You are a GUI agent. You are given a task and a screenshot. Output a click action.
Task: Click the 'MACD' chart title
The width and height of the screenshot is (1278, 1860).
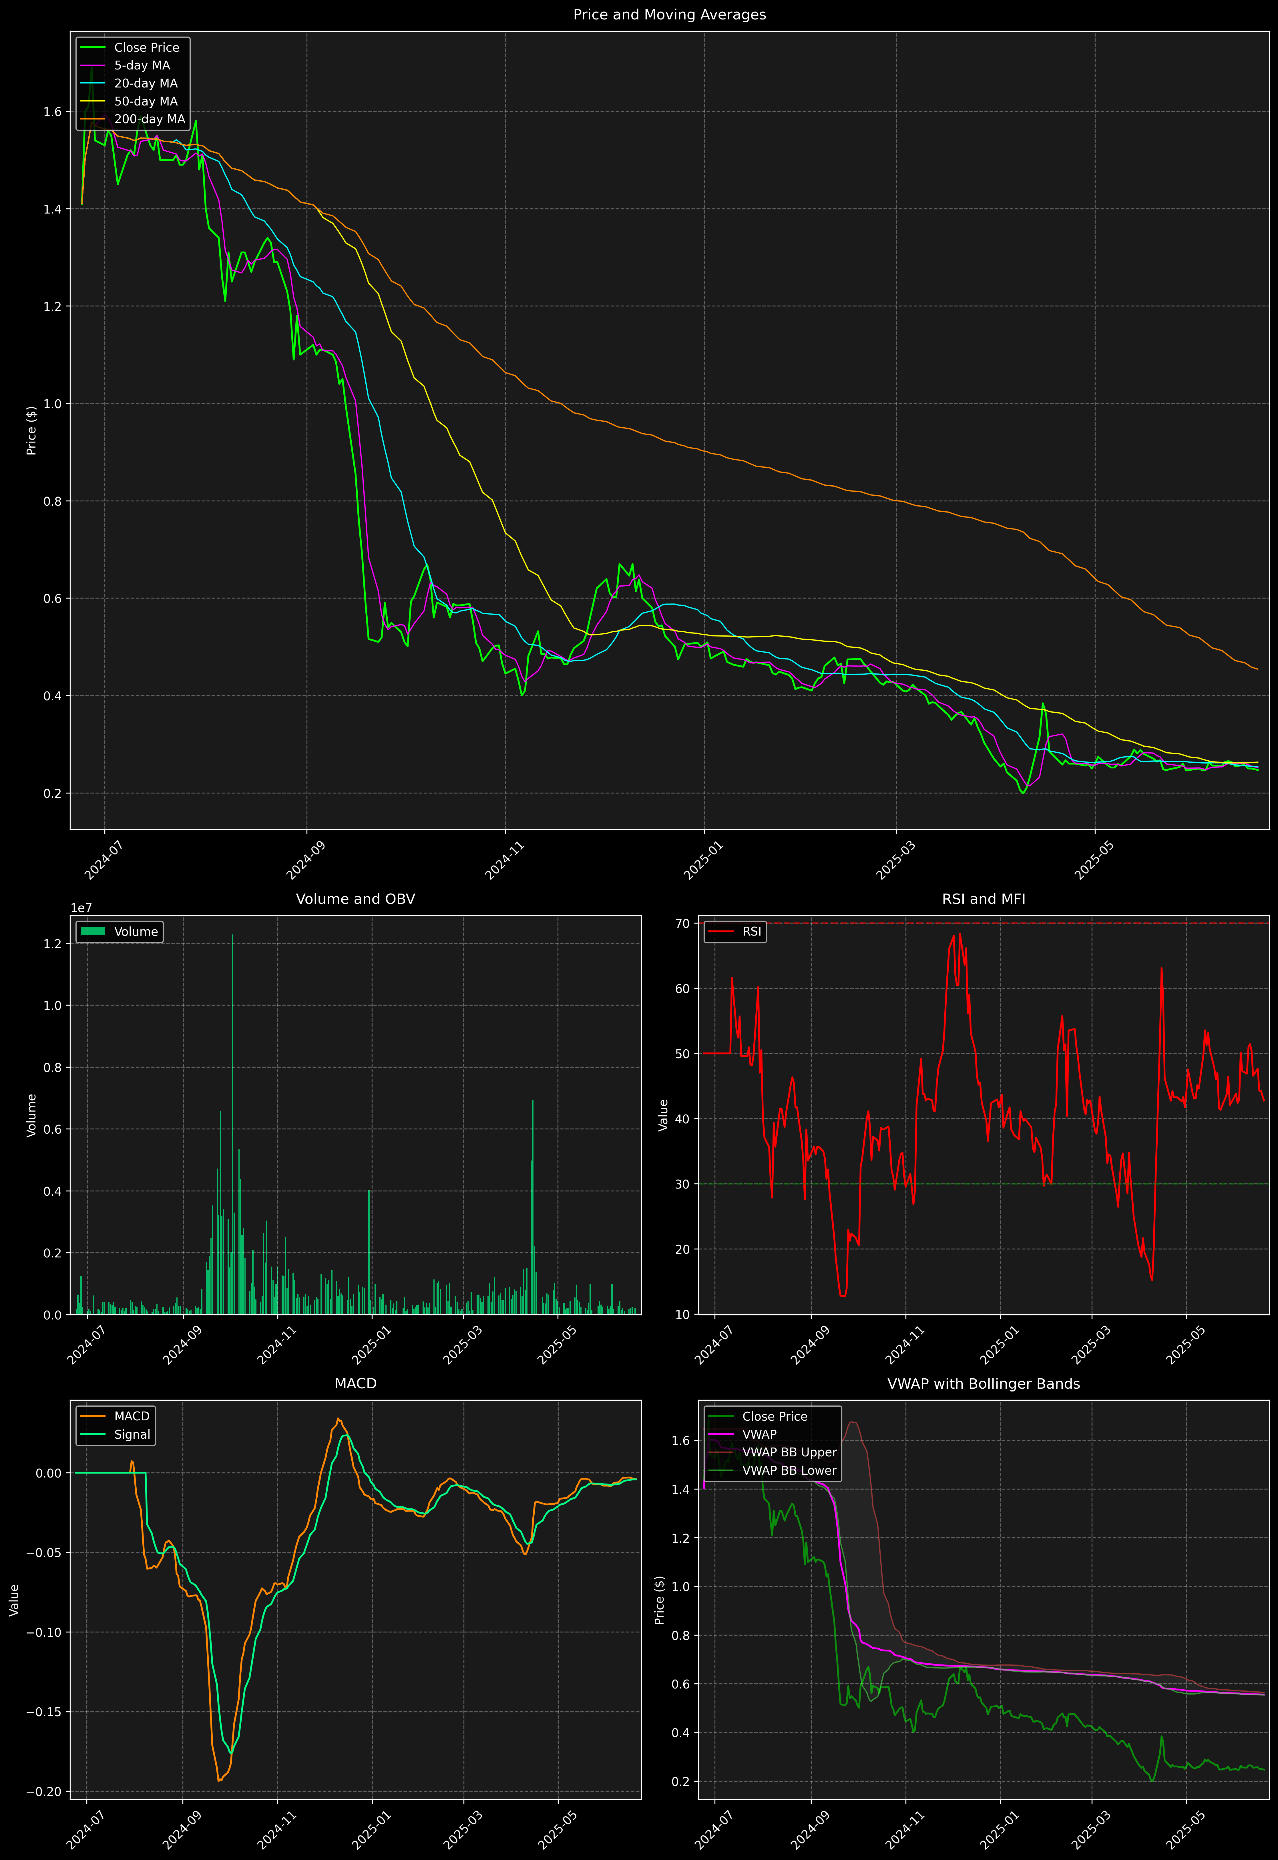tap(356, 1384)
